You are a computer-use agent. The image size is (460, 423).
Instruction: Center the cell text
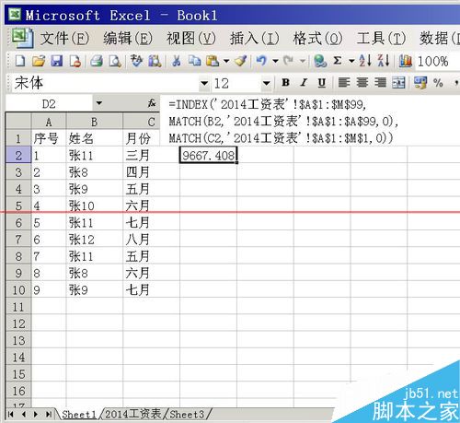tap(362, 82)
